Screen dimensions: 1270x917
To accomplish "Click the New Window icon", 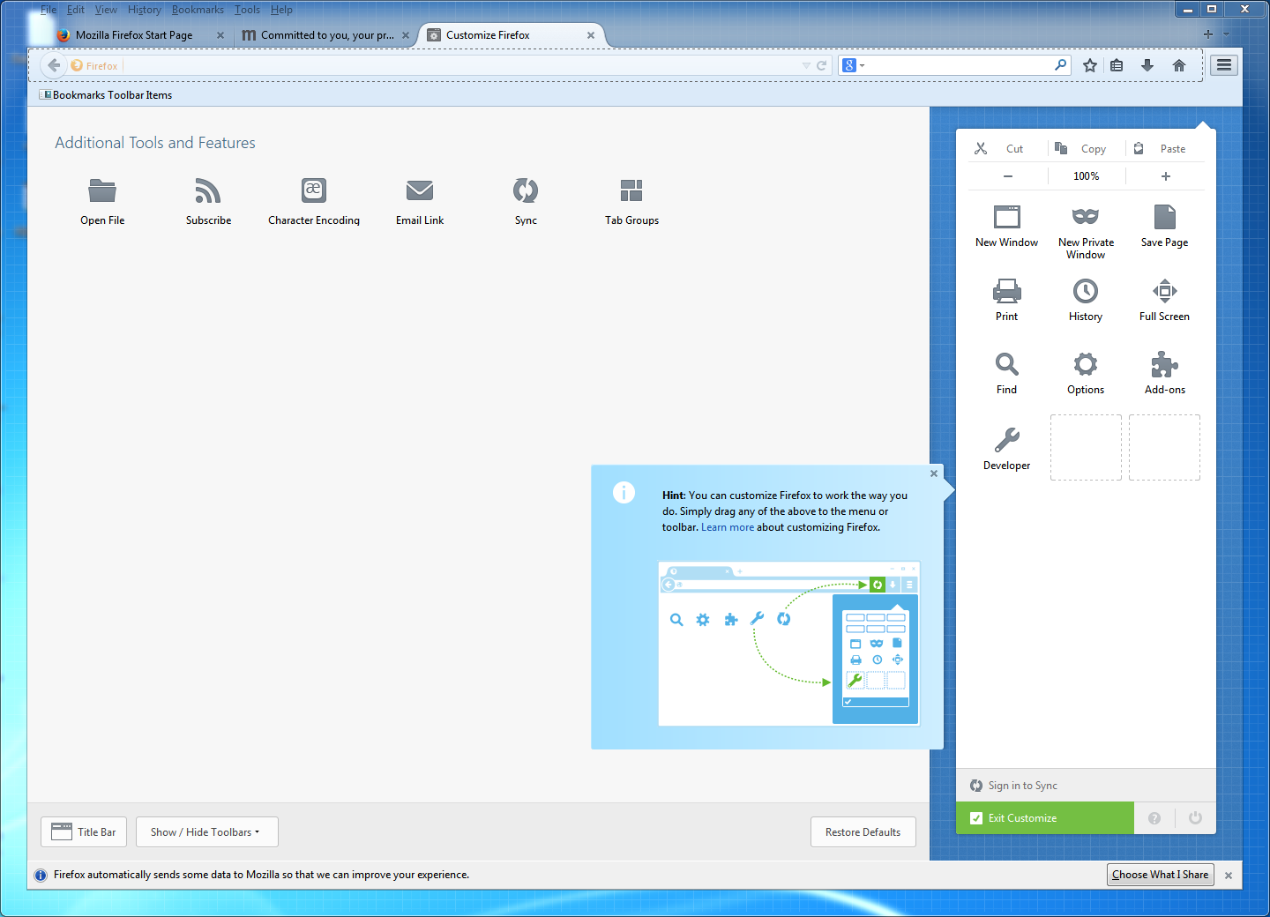I will [1006, 217].
